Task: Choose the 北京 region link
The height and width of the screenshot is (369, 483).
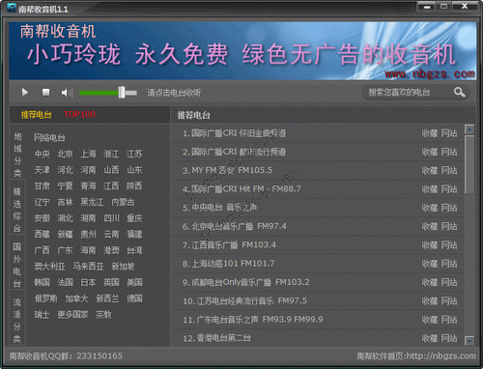Action: pos(65,154)
